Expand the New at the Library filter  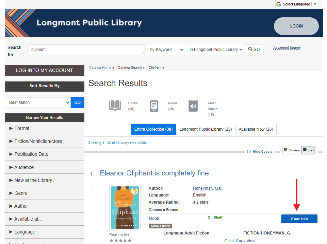pyautogui.click(x=45, y=180)
